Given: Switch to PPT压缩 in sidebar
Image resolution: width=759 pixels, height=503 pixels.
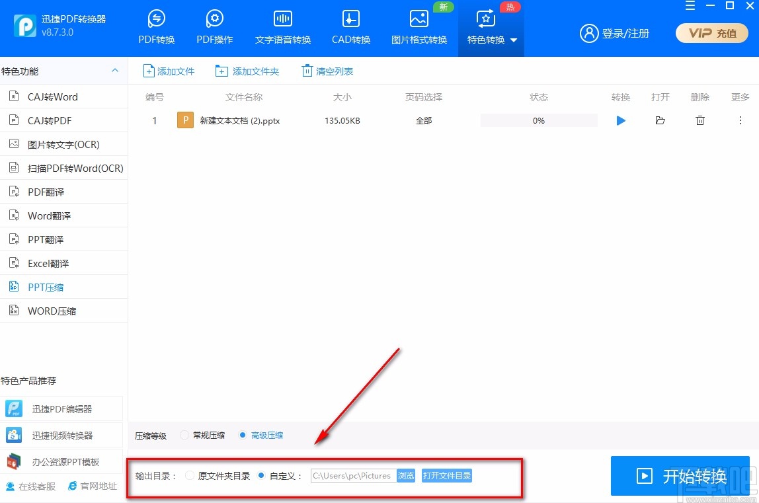Looking at the screenshot, I should (x=45, y=286).
